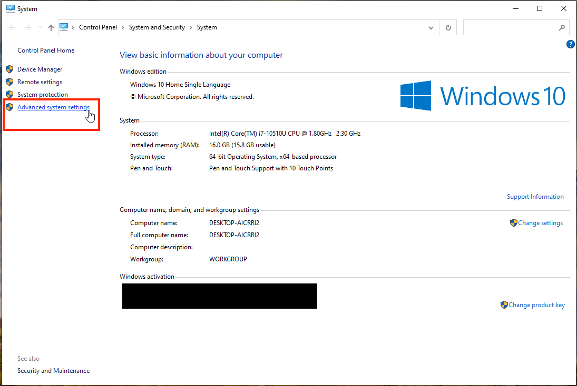This screenshot has width=577, height=386.
Task: Click shield icon next to Device Manager
Action: pyautogui.click(x=9, y=69)
